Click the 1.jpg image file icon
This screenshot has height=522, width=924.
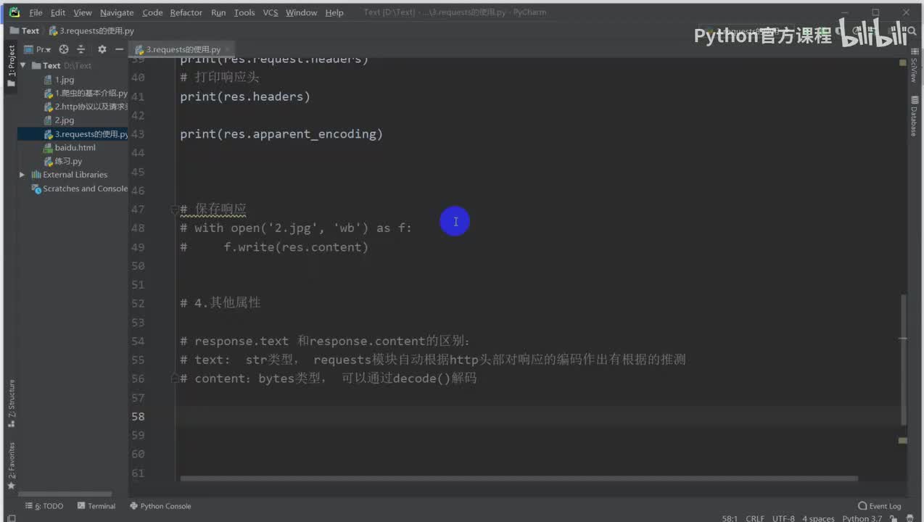[x=49, y=80]
